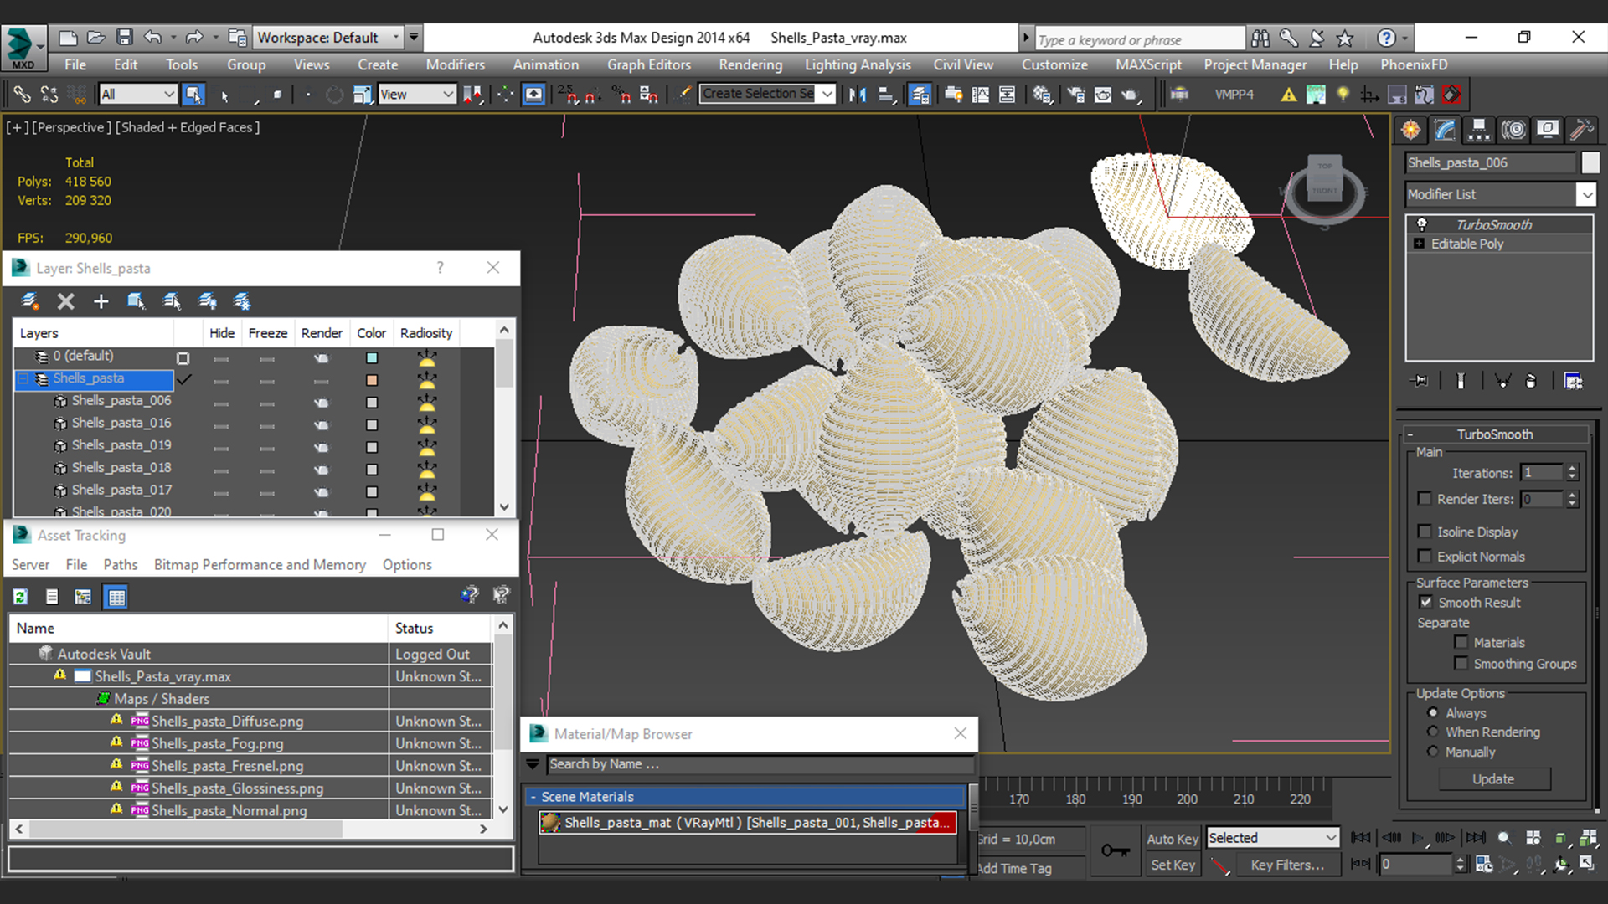Open the Hierarchy panel tab
This screenshot has height=904, width=1608.
1479,130
